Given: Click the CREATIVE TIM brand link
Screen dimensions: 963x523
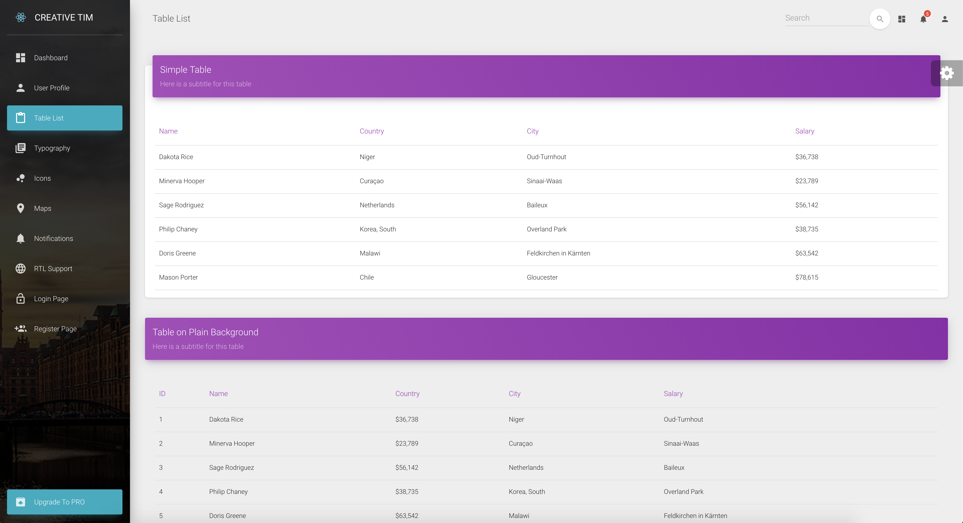Looking at the screenshot, I should [x=63, y=18].
